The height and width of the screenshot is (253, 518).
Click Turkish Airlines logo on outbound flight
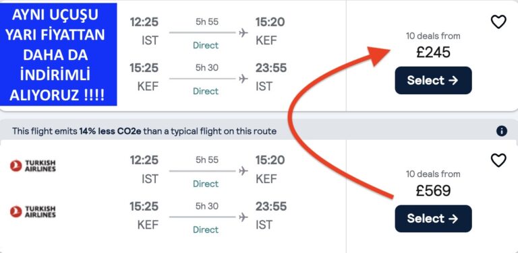coord(32,166)
